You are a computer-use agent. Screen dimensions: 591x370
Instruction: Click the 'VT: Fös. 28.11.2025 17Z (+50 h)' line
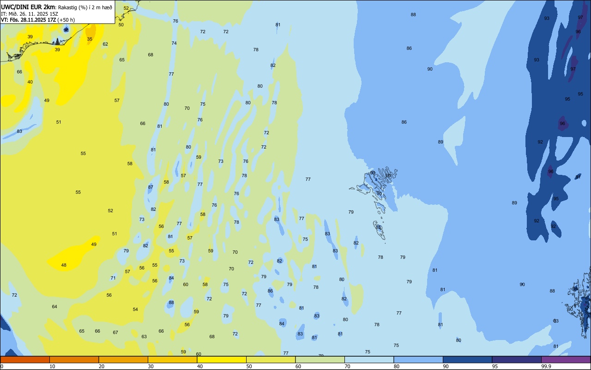tap(38, 20)
